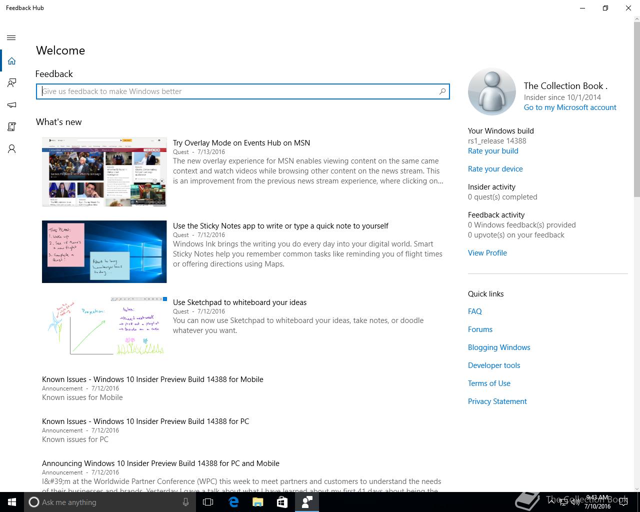Open the Quests icon in sidebar
The height and width of the screenshot is (512, 640).
tap(11, 127)
